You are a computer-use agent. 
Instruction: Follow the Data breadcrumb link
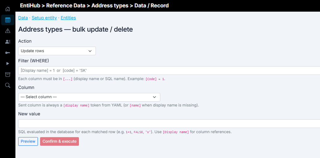pyautogui.click(x=23, y=18)
